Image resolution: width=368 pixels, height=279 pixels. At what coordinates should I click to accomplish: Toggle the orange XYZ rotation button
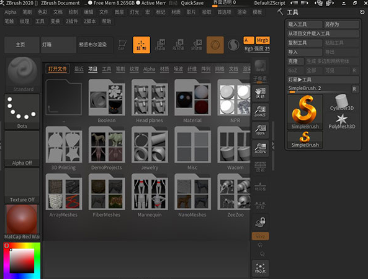260,236
